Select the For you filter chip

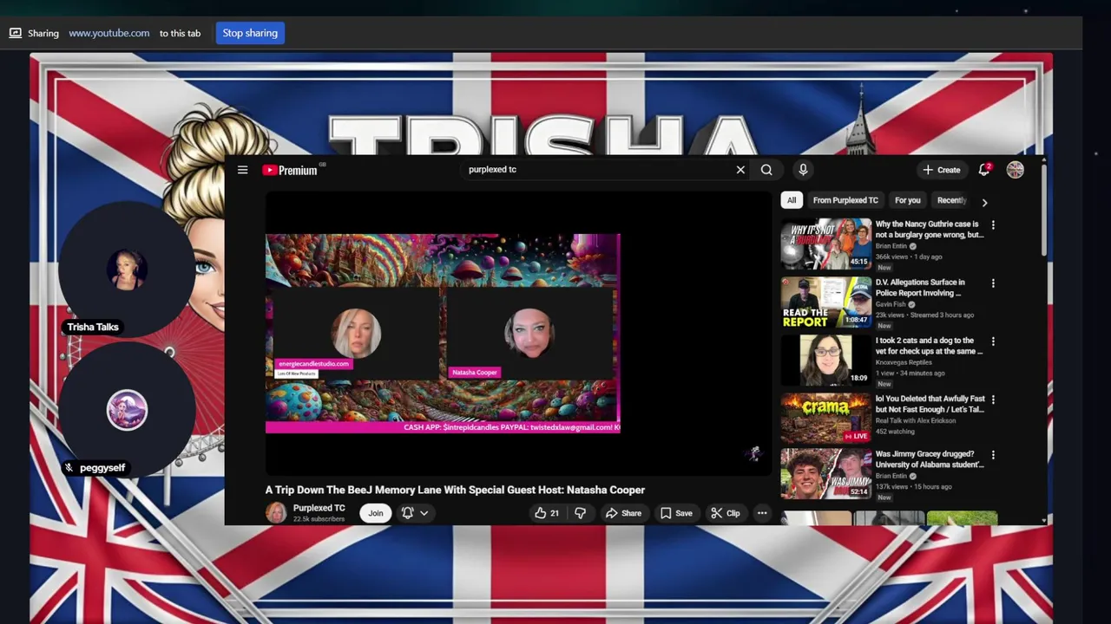pyautogui.click(x=908, y=200)
